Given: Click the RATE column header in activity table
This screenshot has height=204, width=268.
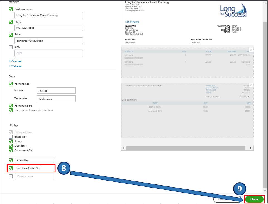Looking at the screenshot, I should click(208, 52).
